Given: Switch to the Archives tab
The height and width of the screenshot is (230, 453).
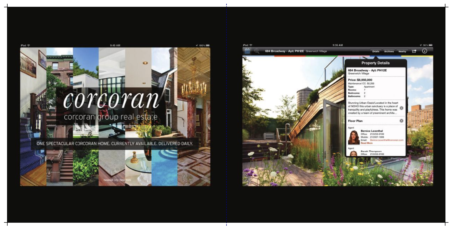Looking at the screenshot, I should pos(389,51).
